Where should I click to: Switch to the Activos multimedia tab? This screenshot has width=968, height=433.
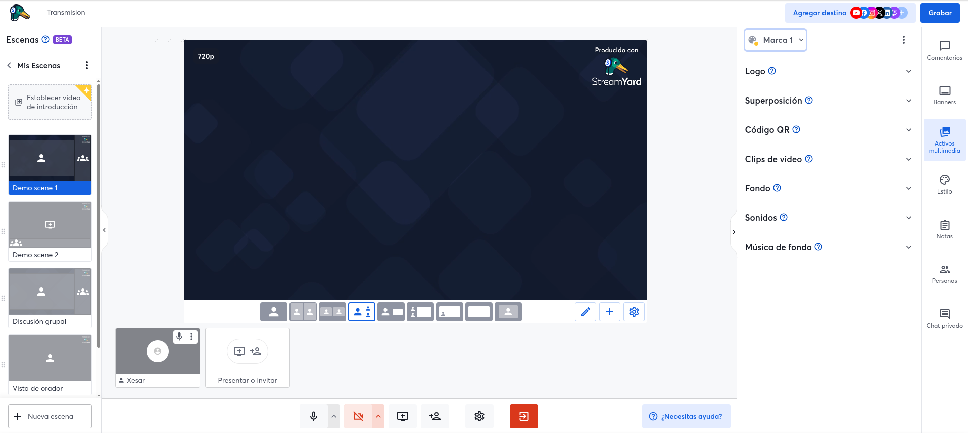tap(944, 140)
